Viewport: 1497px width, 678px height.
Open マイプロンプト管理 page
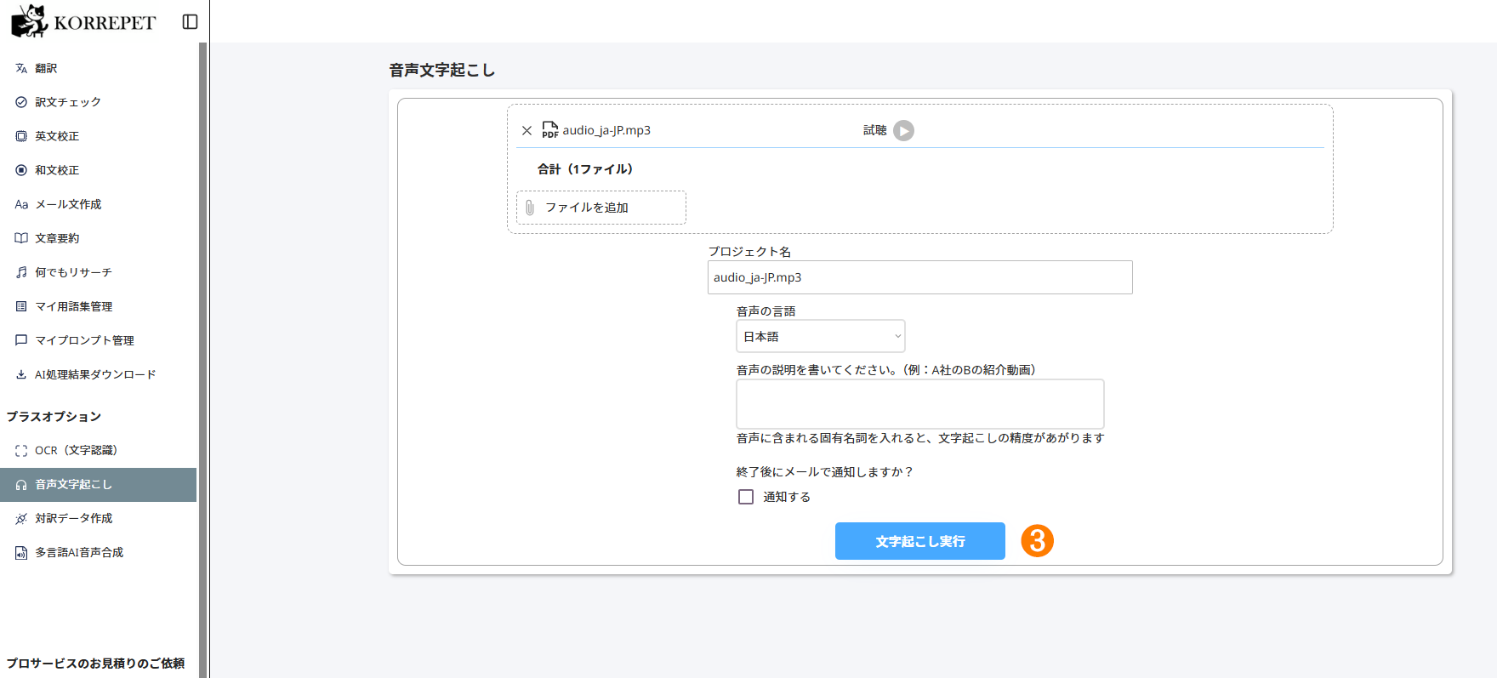98,340
